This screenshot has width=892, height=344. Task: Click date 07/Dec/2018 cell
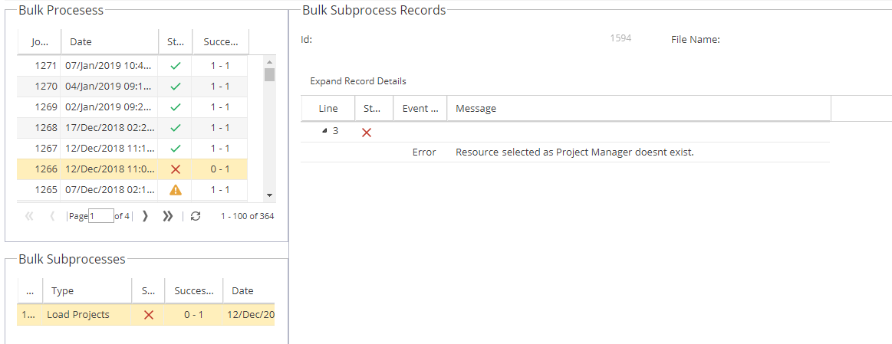(x=109, y=189)
